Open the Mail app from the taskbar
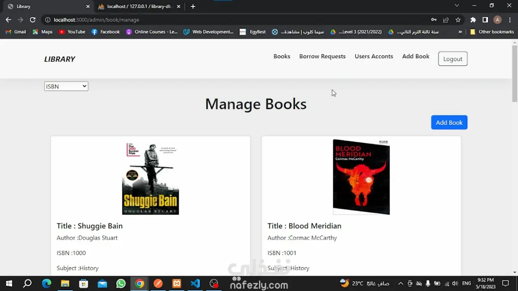518x291 pixels. coord(102,283)
